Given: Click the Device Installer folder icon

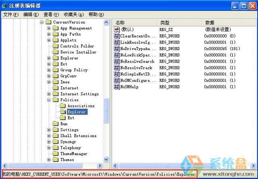Looking at the screenshot, I should tap(56, 52).
